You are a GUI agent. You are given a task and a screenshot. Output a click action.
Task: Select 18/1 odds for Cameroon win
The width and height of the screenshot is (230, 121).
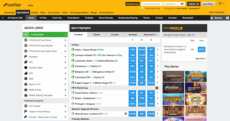point(132,66)
